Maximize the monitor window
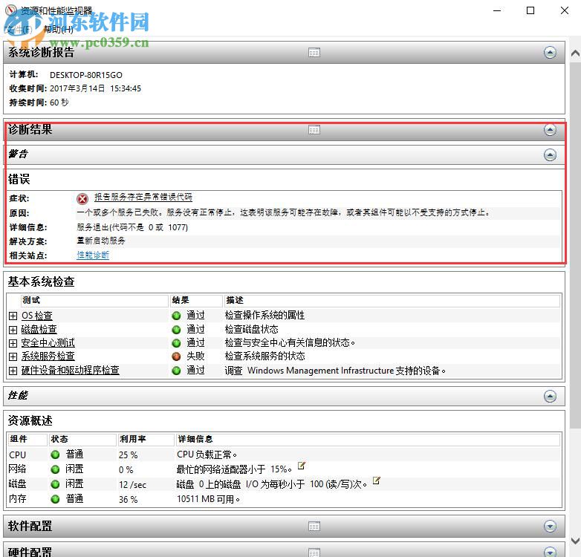 pos(530,10)
